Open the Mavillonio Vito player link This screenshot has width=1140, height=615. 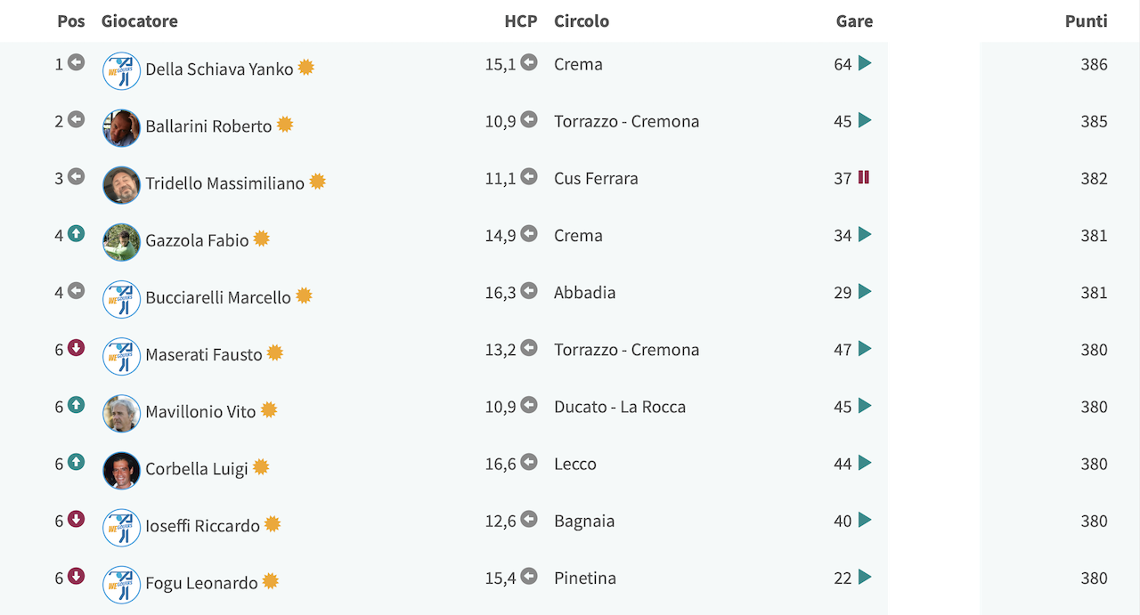[x=200, y=411]
